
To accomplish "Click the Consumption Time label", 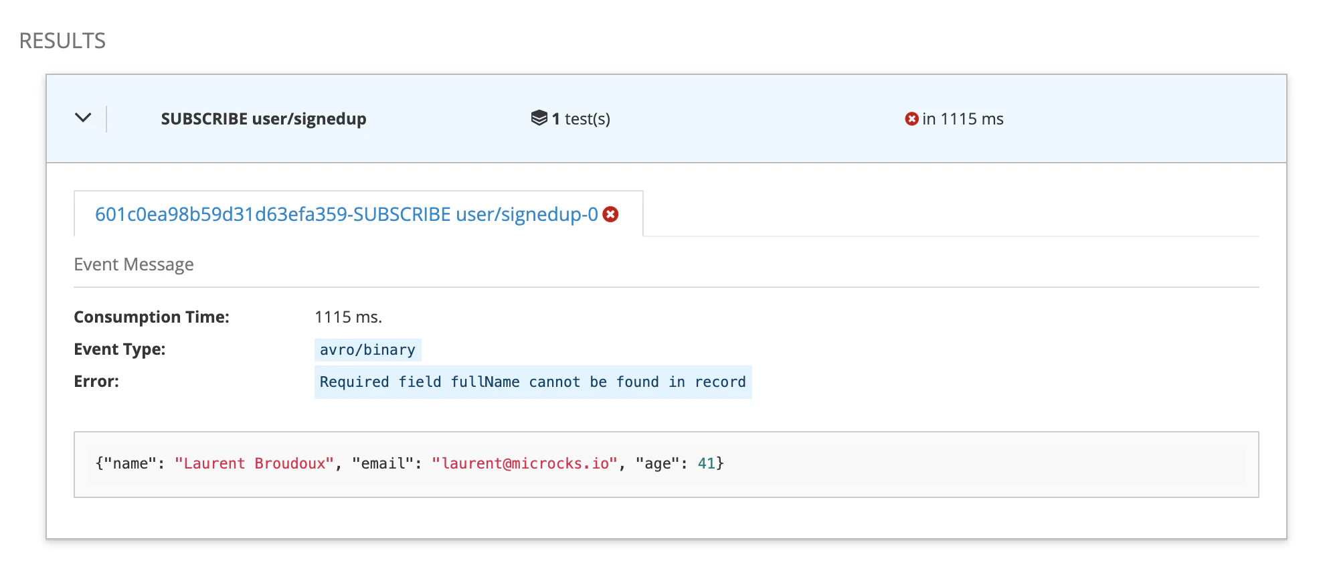I will tap(151, 317).
